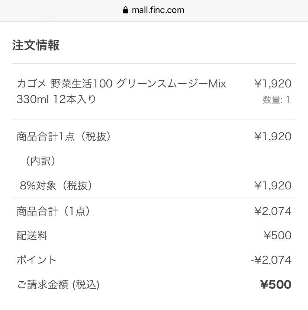Click the 8%対象（税抜） label
308x310 pixels.
click(x=56, y=185)
